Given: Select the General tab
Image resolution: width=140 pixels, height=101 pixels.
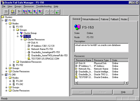Looking at the screenshot, I should coord(76,19).
